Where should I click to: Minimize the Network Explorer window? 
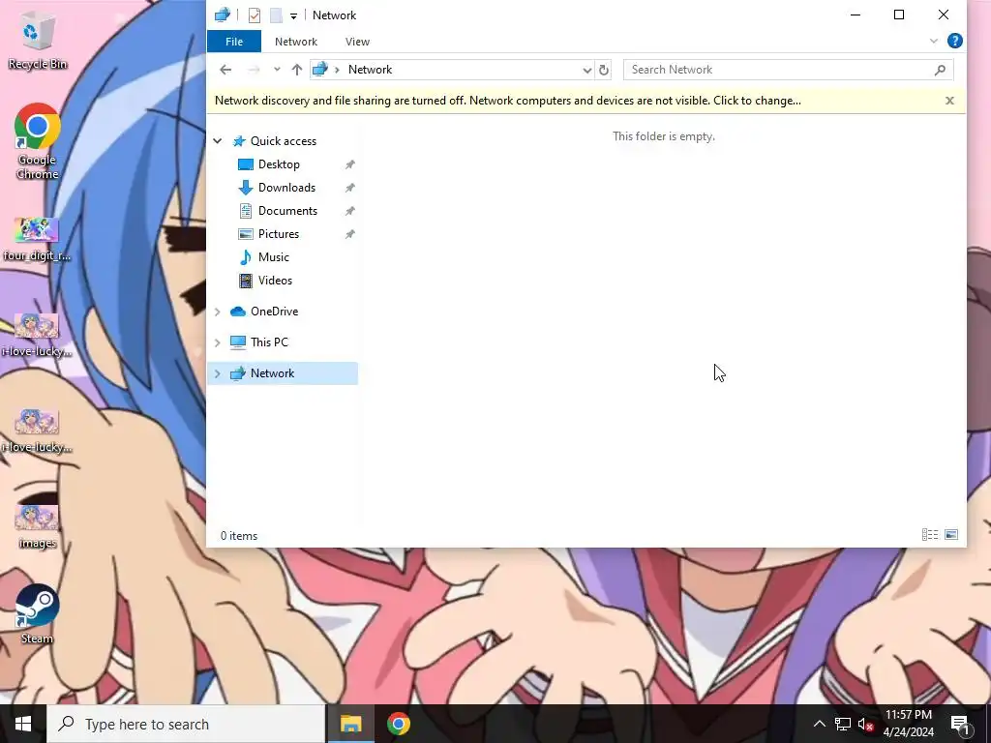point(856,15)
